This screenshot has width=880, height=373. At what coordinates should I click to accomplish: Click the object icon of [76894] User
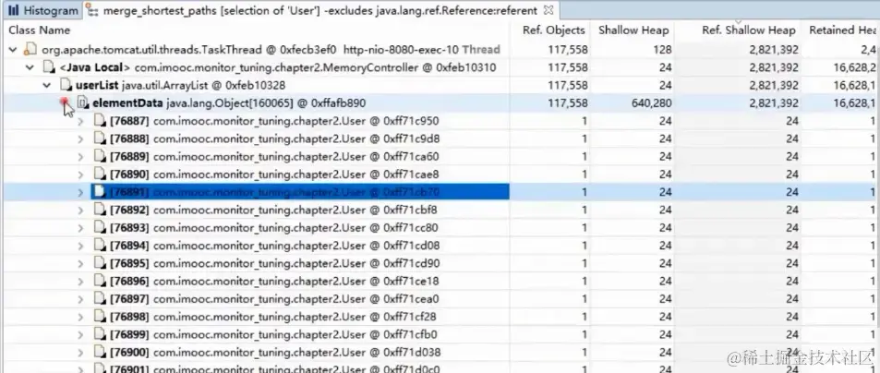100,246
